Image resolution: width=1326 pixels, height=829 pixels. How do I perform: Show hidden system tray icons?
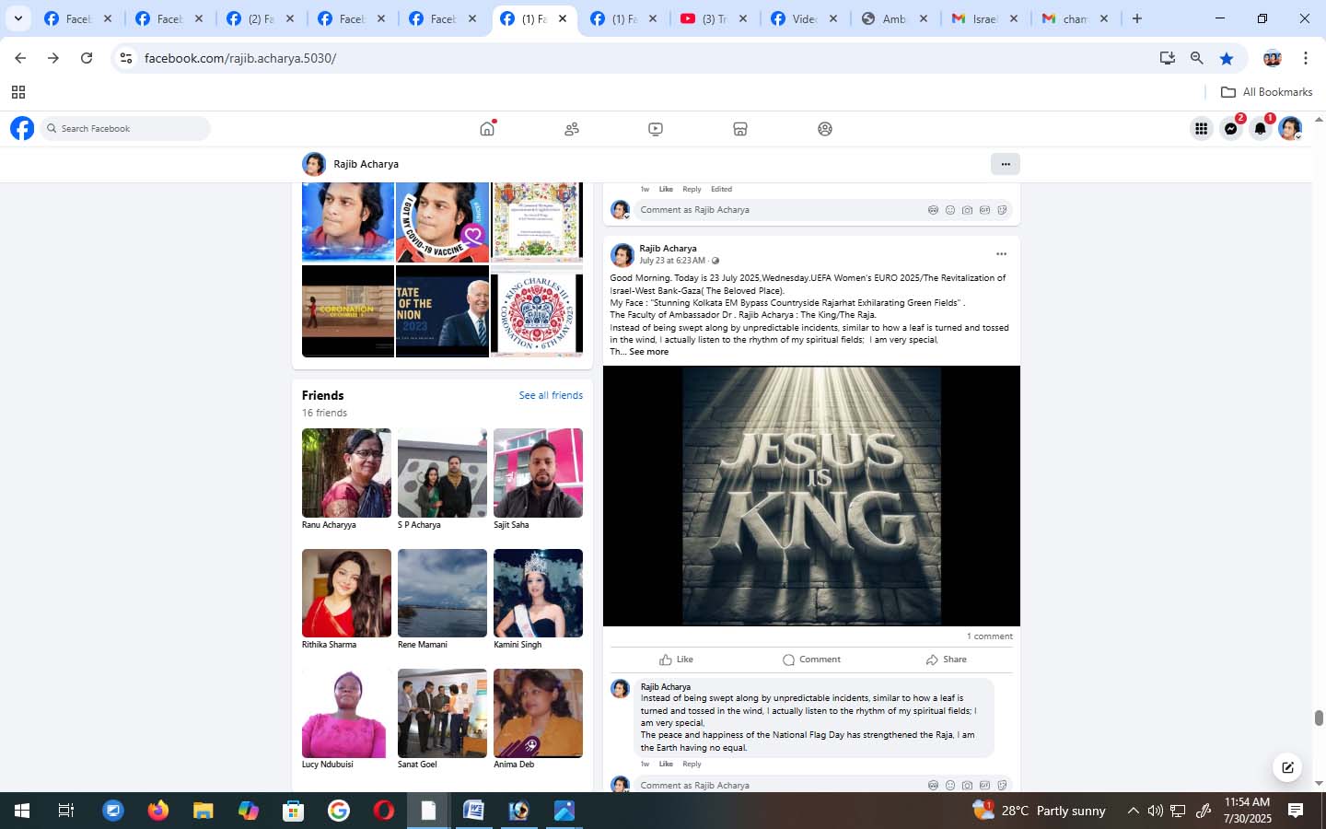(x=1134, y=811)
